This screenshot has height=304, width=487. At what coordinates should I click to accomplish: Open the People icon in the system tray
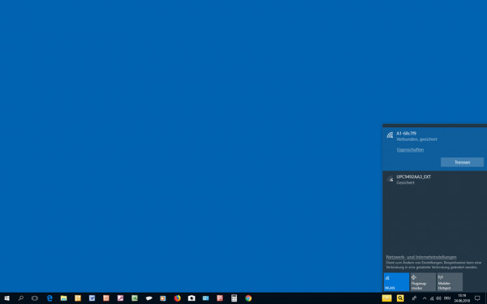click(414, 298)
